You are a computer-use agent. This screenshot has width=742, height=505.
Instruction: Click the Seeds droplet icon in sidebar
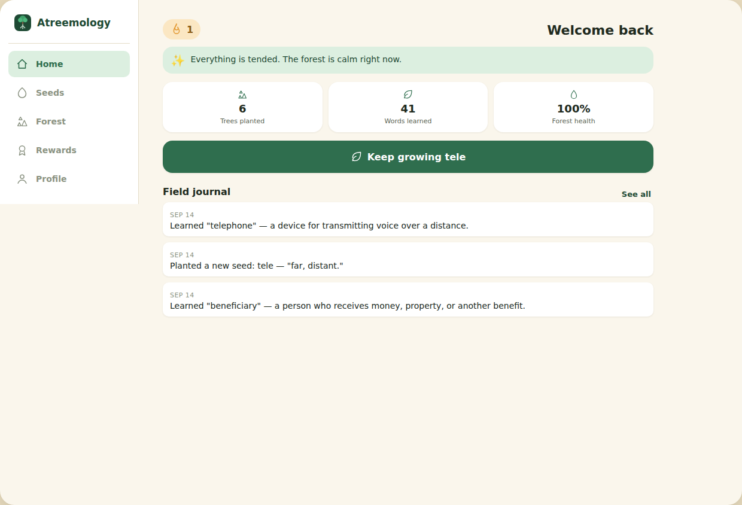22,93
